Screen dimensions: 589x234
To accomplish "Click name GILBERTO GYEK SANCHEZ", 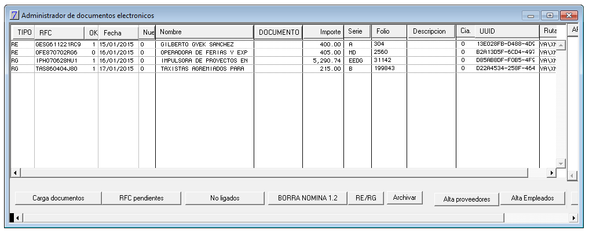I will tap(197, 45).
